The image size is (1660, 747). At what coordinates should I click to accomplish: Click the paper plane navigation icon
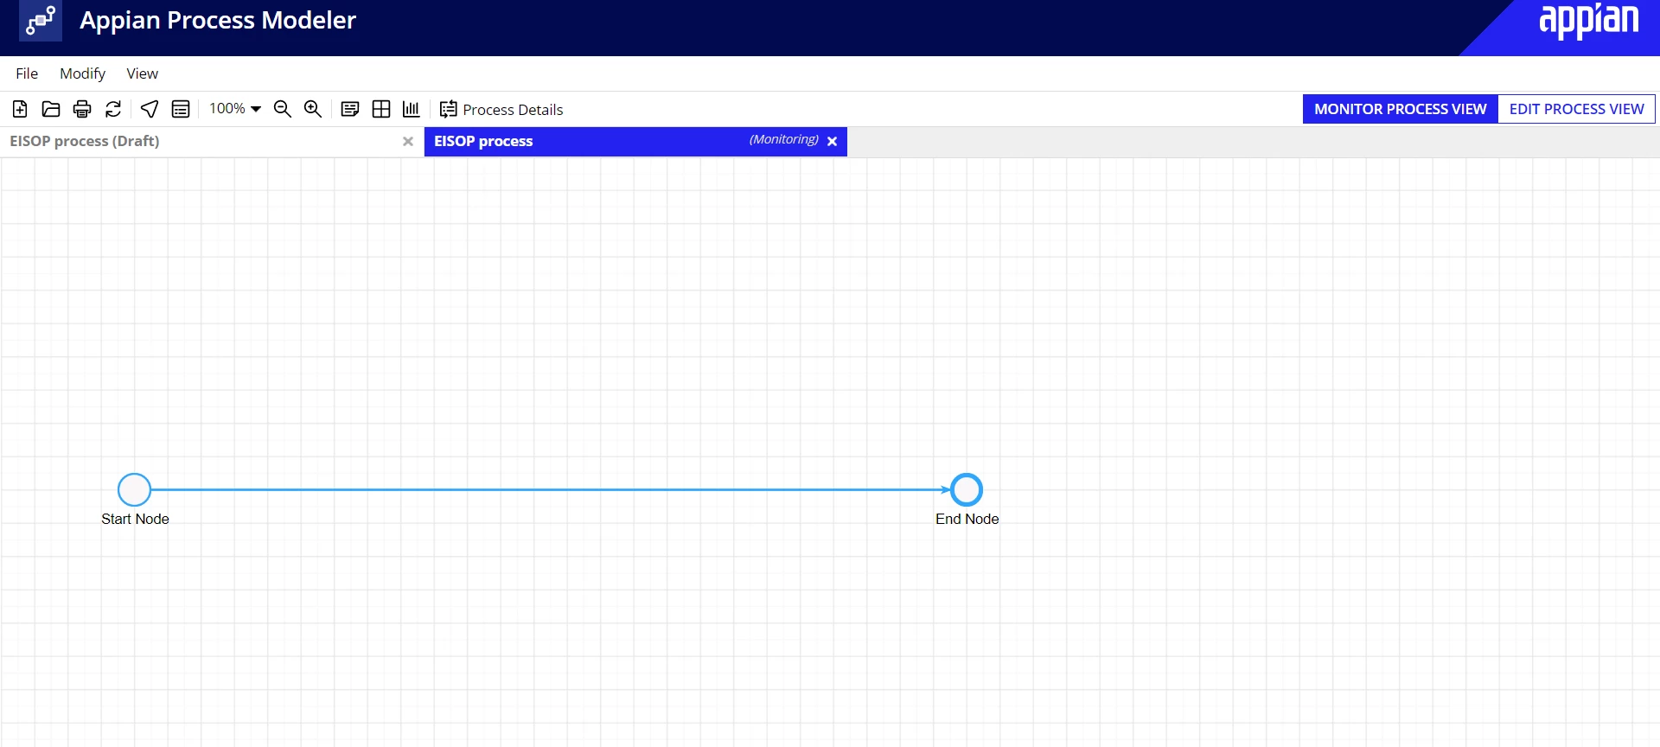click(x=150, y=109)
